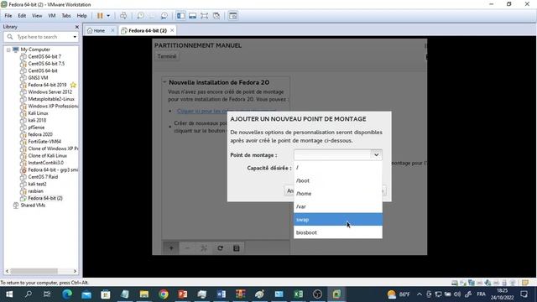Choose biosboot mount point option
The height and width of the screenshot is (302, 537).
337,232
